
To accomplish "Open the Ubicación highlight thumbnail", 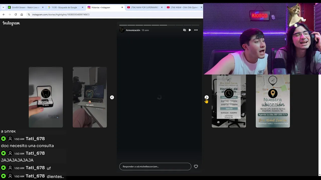I will click(273, 101).
